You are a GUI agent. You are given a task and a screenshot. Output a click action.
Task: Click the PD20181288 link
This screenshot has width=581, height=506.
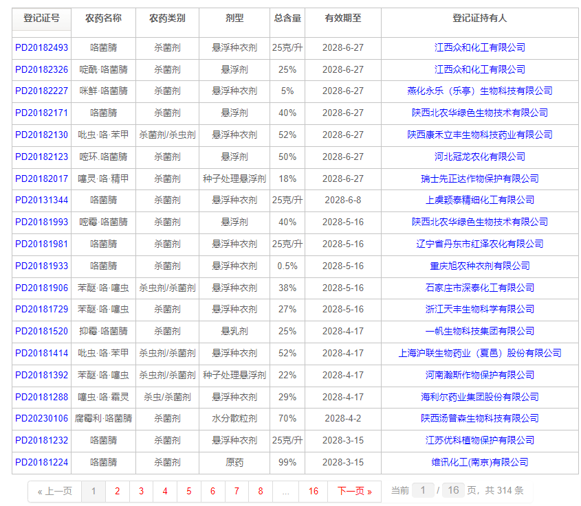click(41, 398)
